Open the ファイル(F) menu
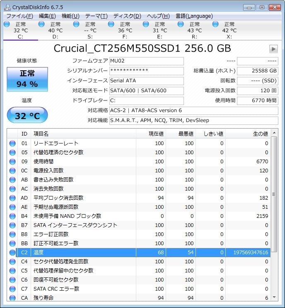This screenshot has height=308, width=285. click(20, 16)
